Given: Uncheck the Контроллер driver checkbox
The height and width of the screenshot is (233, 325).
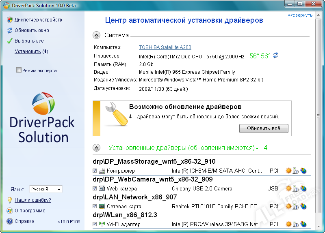Looking at the screenshot, I should coord(95,171).
